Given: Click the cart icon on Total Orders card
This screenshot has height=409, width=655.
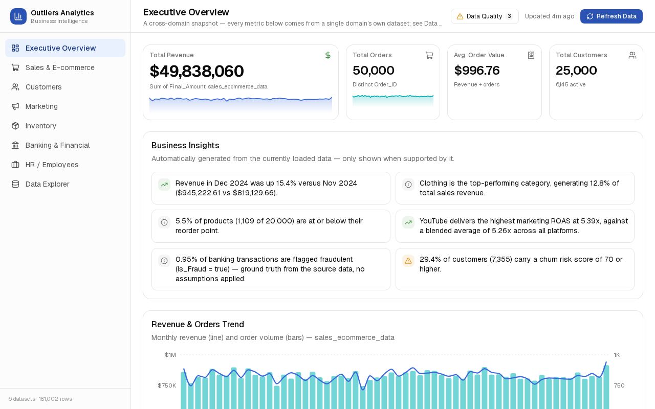Looking at the screenshot, I should click(429, 55).
